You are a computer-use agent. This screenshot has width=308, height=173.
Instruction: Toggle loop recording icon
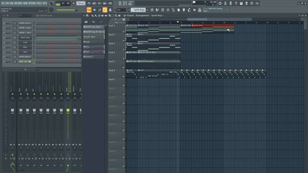[110, 3]
